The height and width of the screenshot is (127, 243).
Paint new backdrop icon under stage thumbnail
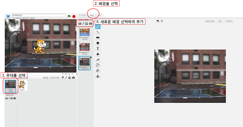pyautogui.click(x=9, y=98)
